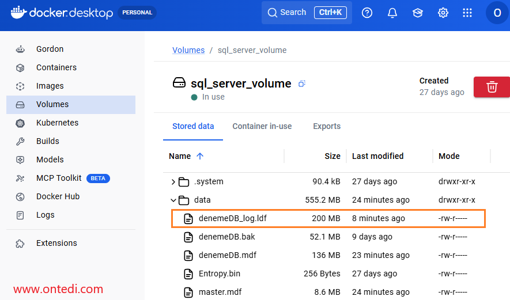Select Volumes in the sidebar
510x300 pixels.
tap(71, 105)
